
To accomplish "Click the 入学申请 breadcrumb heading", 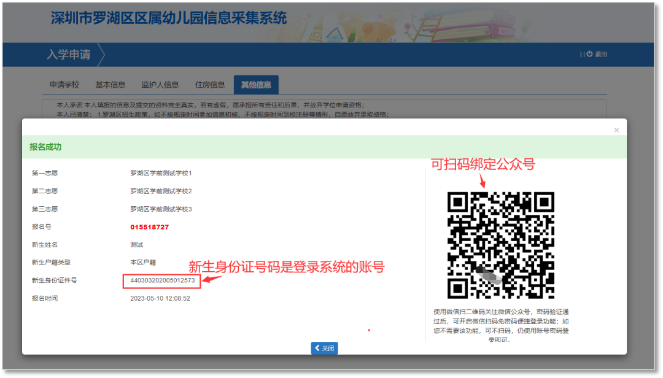I will coord(69,55).
